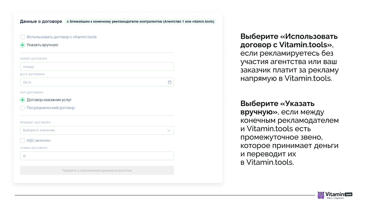Viewport: 367px width, 206px height.
Task: Select 'Указать вручную' radio option
Action: 22,45
